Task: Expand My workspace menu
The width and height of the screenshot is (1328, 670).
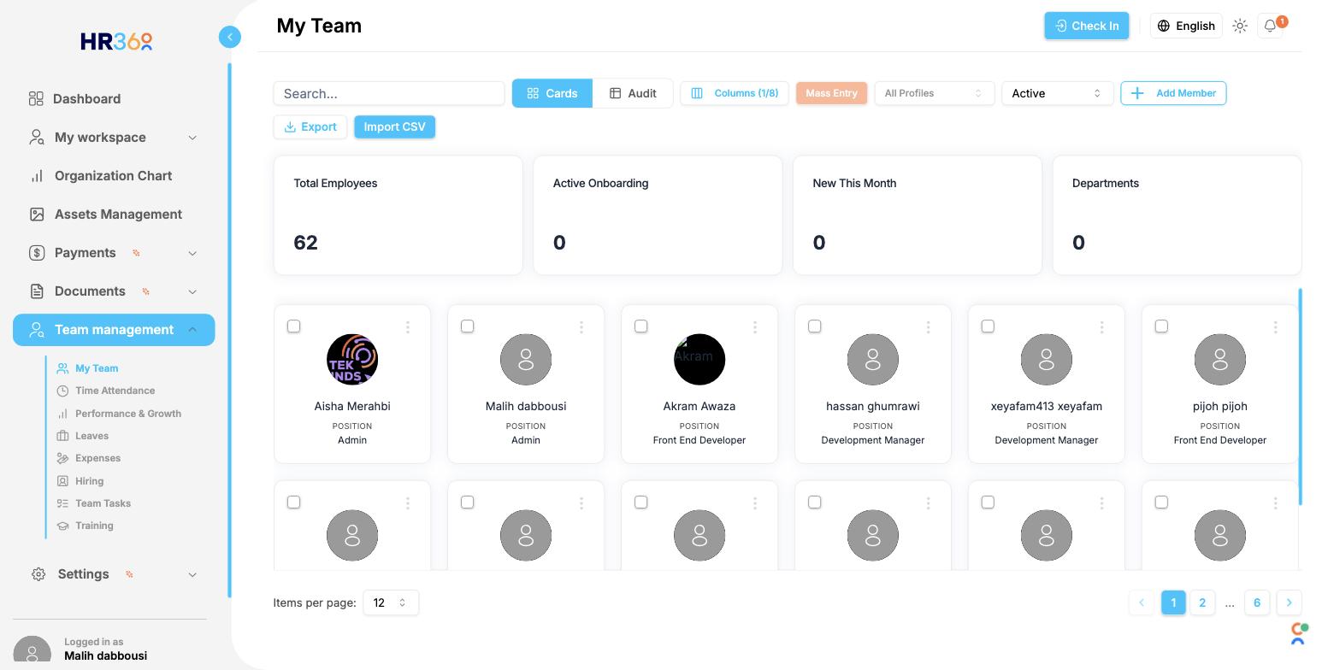Action: (114, 138)
